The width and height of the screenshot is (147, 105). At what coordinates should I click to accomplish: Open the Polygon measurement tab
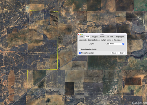[95, 37]
